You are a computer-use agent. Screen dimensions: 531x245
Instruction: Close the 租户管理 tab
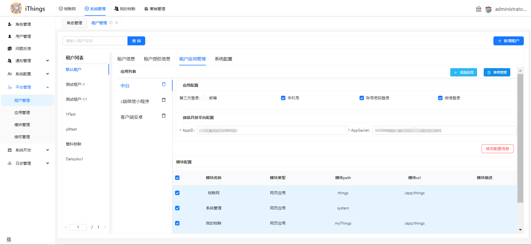click(116, 23)
